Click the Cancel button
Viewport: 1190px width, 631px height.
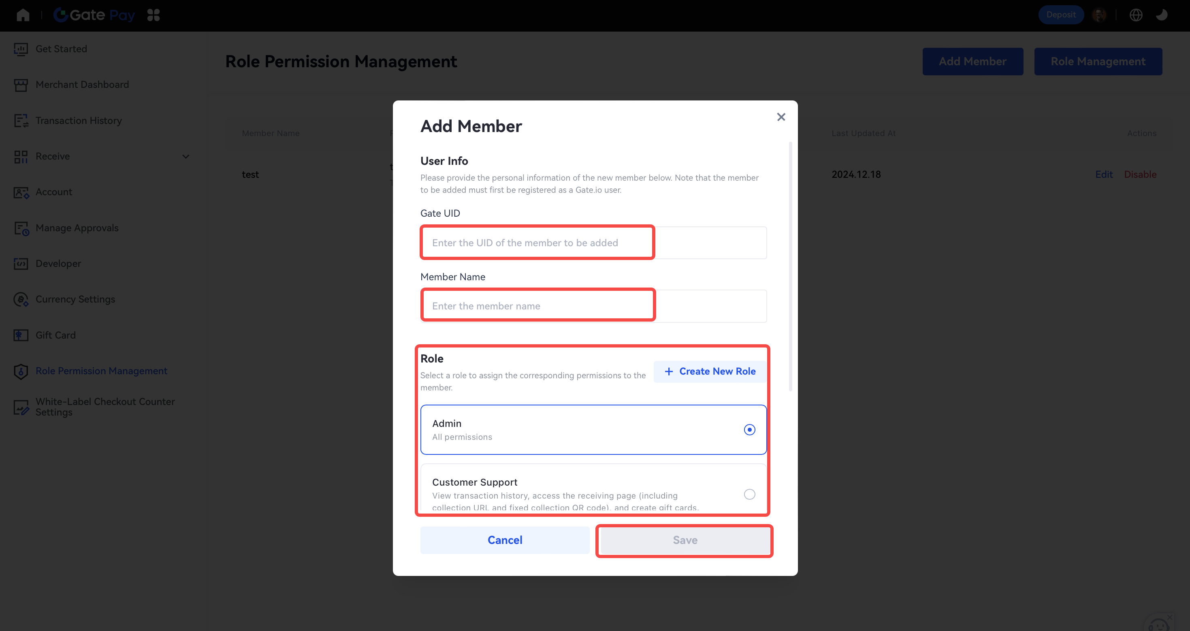coord(504,540)
